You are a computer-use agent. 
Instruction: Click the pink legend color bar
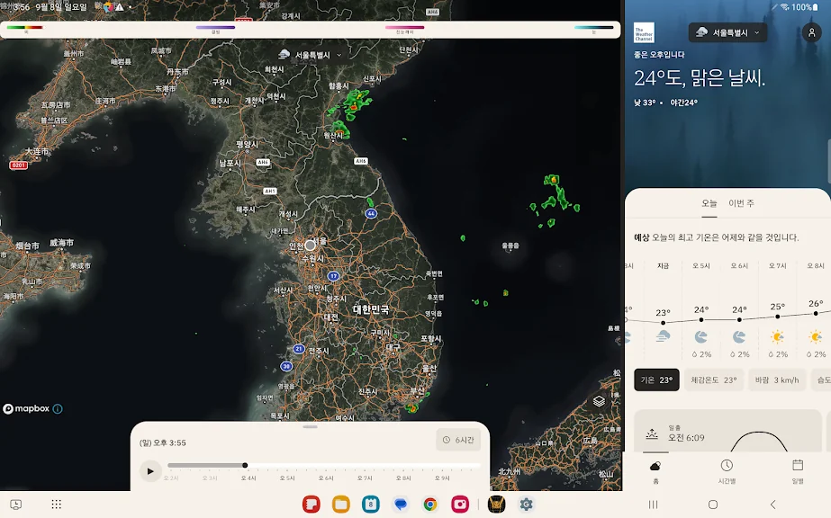404,28
